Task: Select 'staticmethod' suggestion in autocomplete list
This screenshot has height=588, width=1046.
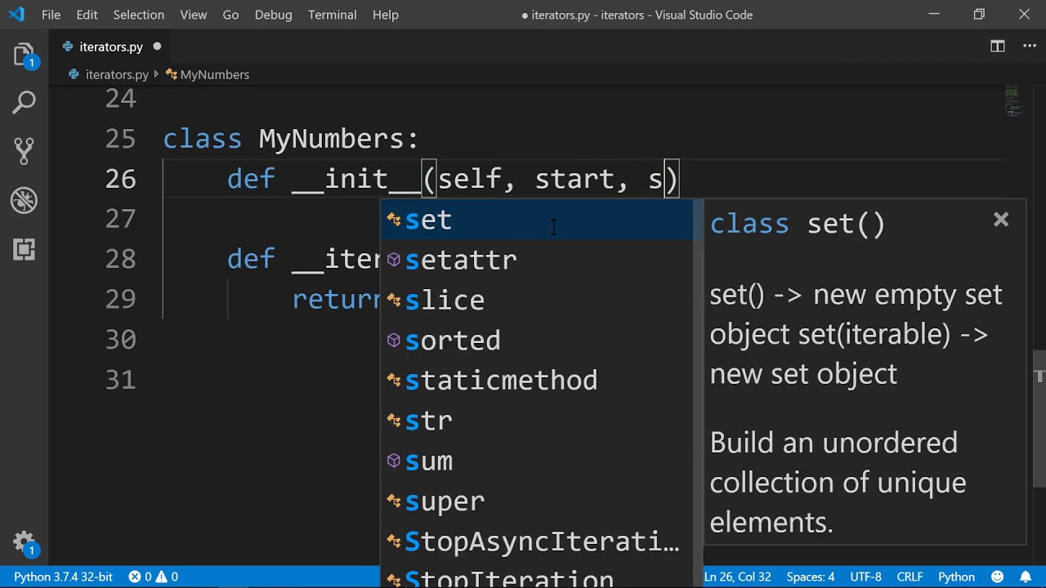Action: (x=537, y=380)
